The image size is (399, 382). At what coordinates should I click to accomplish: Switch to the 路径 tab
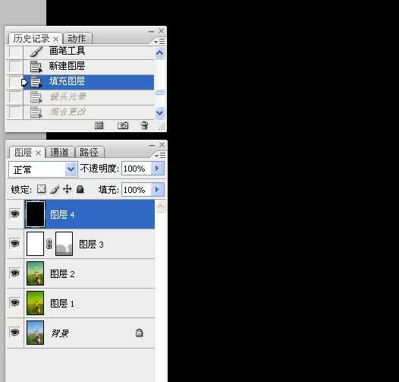89,153
